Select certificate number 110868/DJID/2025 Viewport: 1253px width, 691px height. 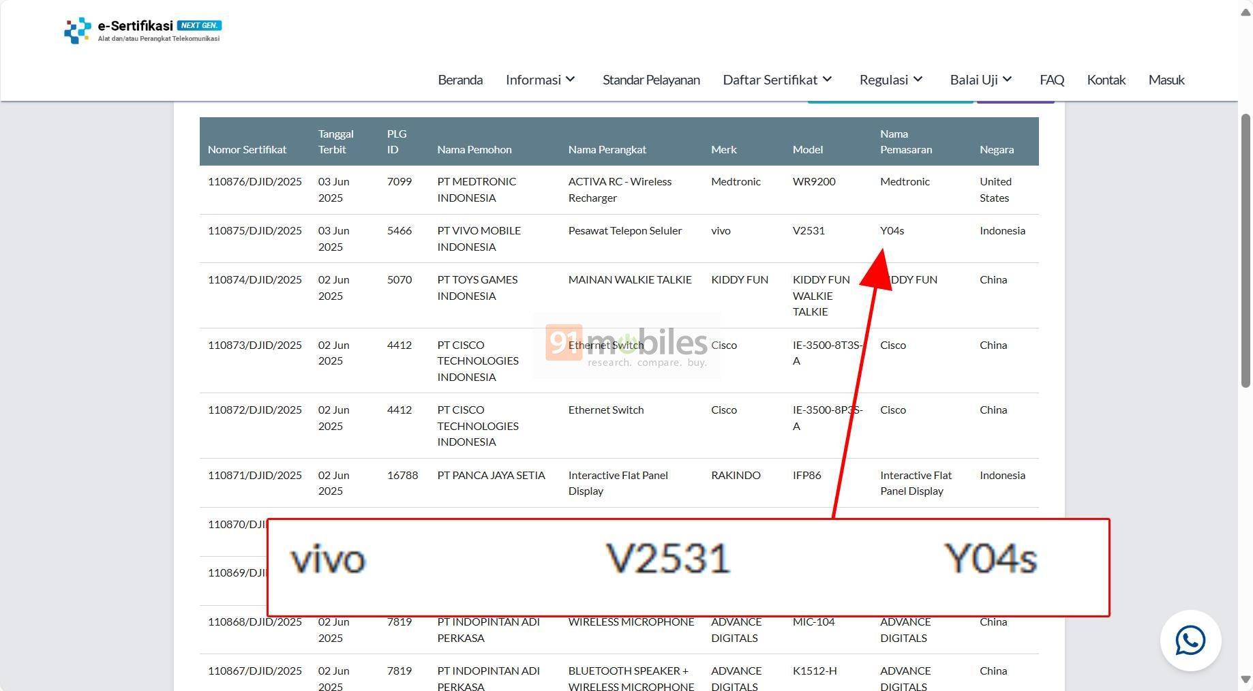point(255,621)
